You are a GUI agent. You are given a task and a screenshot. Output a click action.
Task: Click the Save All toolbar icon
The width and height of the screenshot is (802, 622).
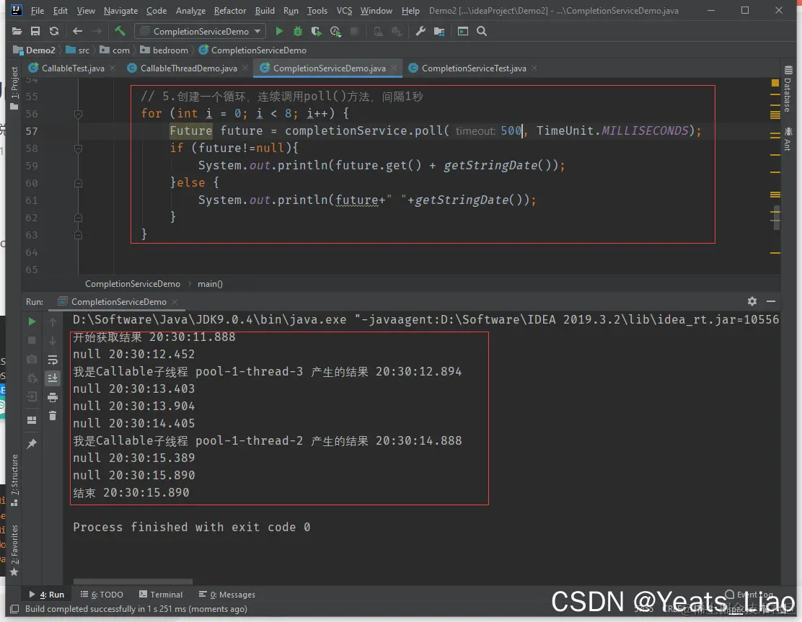[x=35, y=31]
